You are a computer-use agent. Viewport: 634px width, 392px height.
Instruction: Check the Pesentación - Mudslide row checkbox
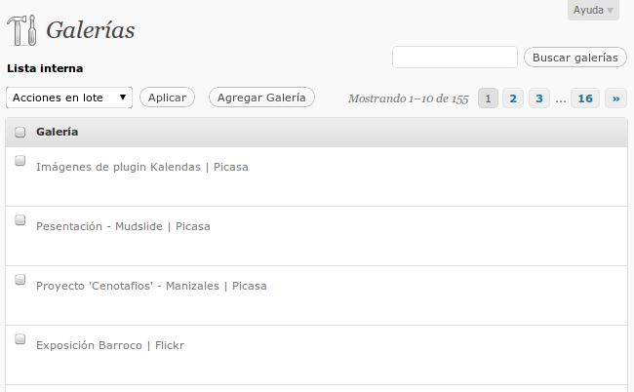coord(20,219)
